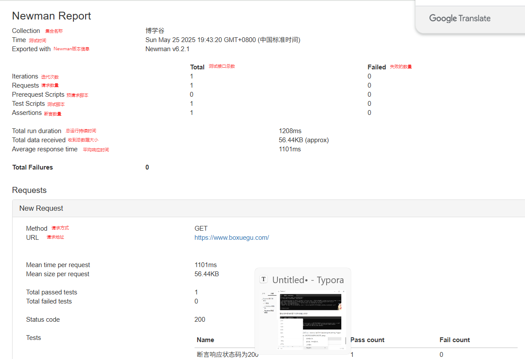Click the Pass count column header
This screenshot has height=359, width=525.
tap(367, 339)
